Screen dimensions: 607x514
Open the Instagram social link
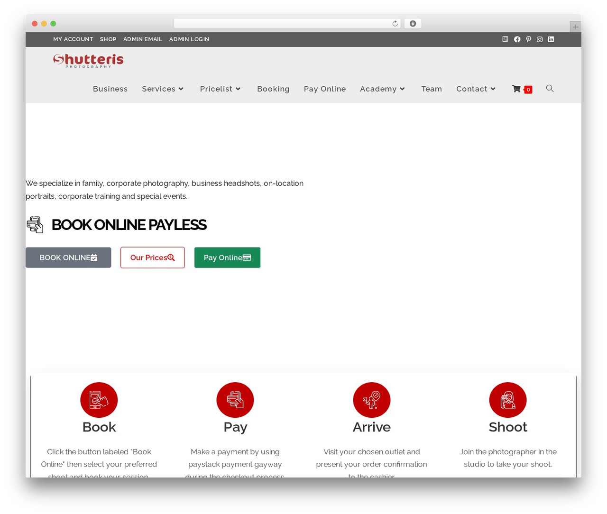[x=540, y=39]
